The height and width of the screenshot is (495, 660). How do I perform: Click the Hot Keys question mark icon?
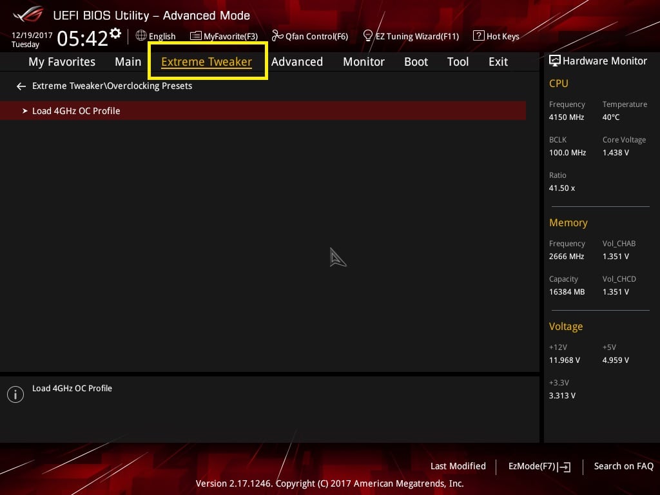tap(479, 35)
